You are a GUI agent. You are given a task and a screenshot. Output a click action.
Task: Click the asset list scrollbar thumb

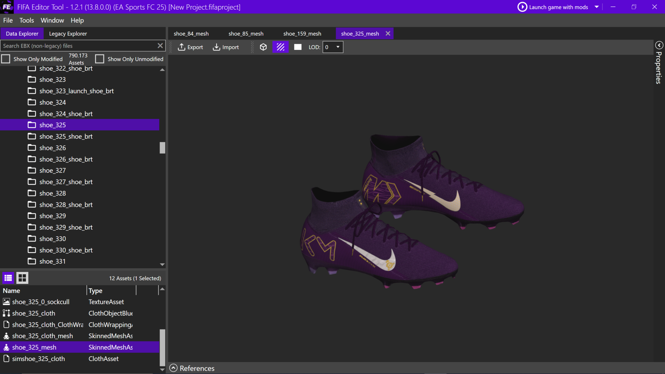coord(162,347)
